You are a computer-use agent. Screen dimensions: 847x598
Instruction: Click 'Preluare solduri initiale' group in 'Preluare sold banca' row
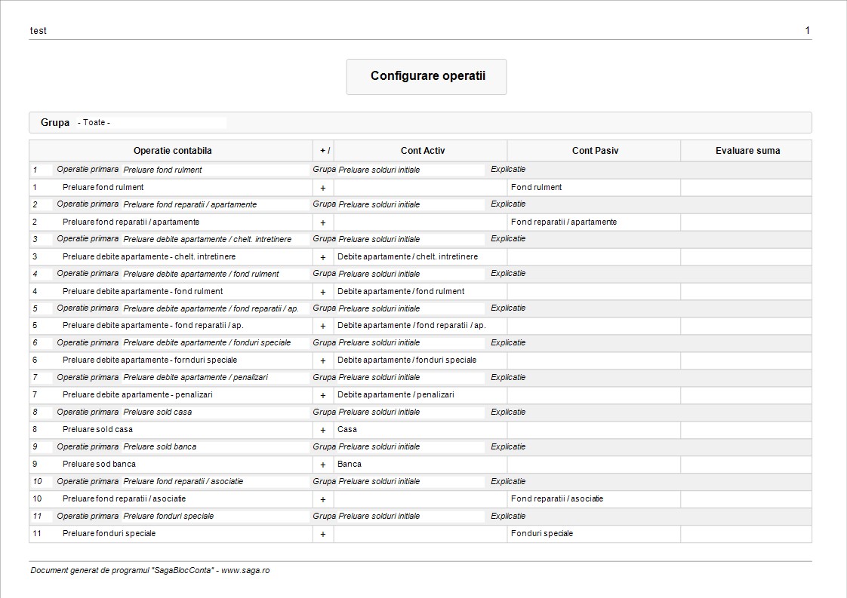(379, 446)
